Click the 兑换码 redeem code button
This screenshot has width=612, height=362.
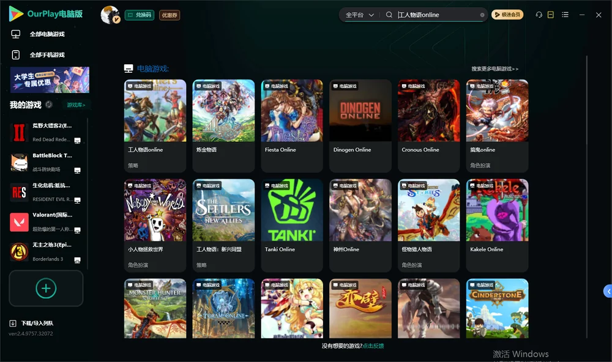click(140, 15)
